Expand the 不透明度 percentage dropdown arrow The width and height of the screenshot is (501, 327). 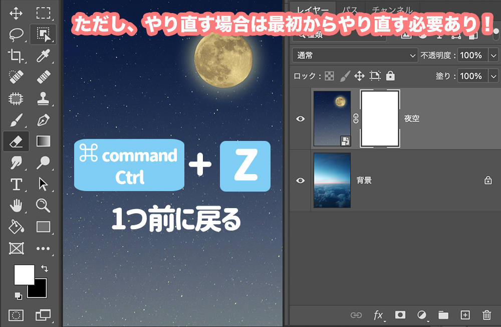pos(493,55)
